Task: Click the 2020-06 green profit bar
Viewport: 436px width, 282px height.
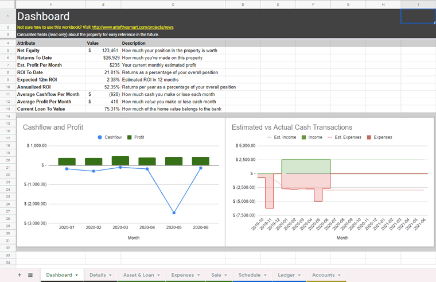Action: click(200, 161)
